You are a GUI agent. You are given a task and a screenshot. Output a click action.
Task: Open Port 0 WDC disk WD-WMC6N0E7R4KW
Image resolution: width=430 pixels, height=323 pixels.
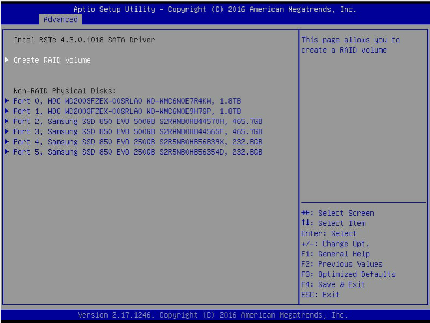pyautogui.click(x=127, y=101)
